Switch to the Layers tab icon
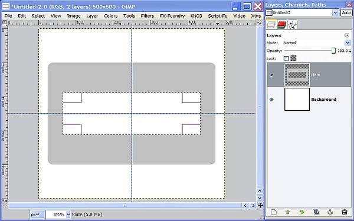 [x=271, y=25]
